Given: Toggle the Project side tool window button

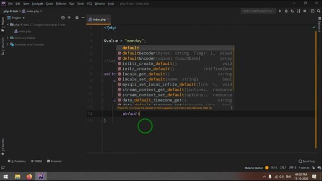Looking at the screenshot, I should (x=3, y=24).
